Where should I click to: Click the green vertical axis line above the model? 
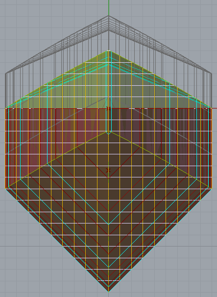109,7
